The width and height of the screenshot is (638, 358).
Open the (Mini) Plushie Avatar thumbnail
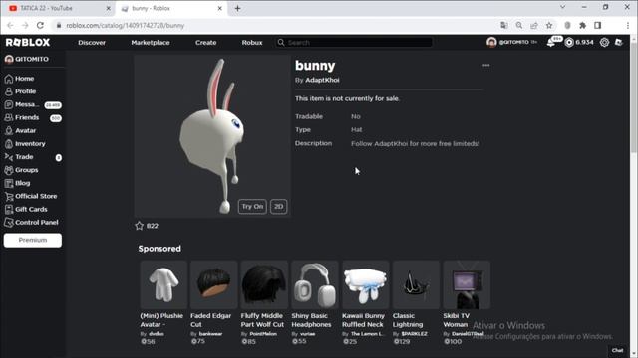(163, 284)
